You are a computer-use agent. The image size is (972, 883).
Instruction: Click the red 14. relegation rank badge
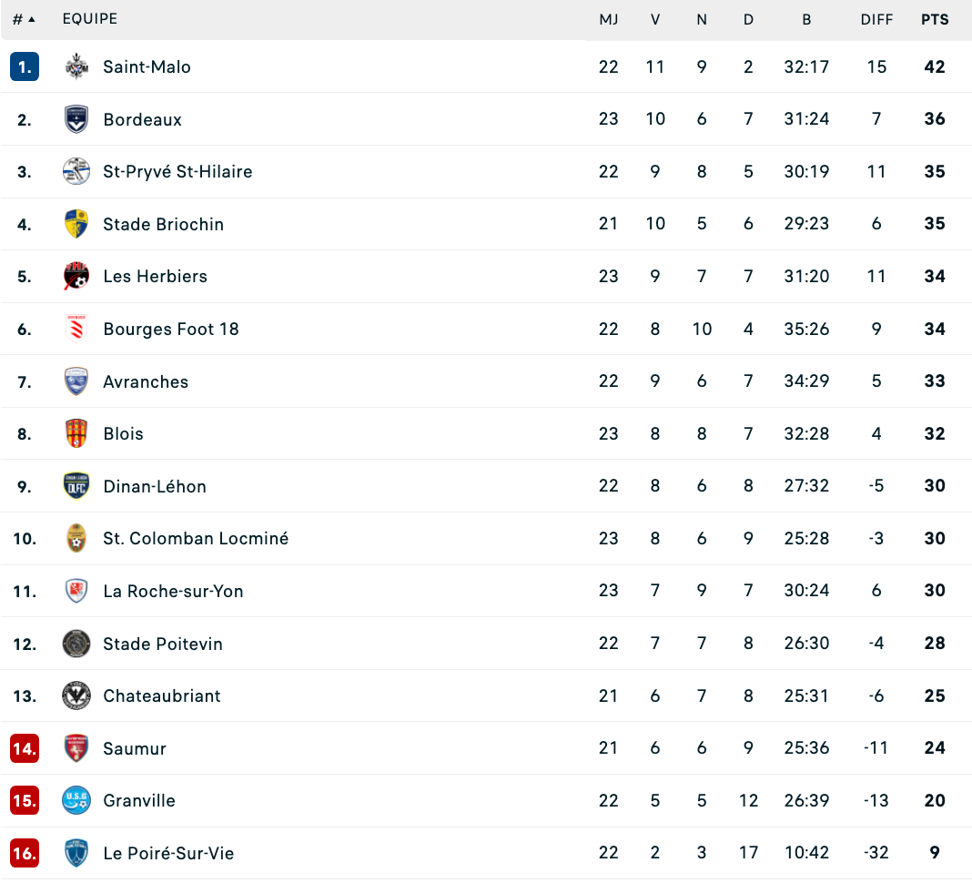click(25, 748)
